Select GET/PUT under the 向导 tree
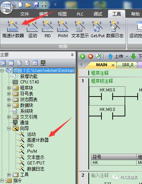 (36, 163)
